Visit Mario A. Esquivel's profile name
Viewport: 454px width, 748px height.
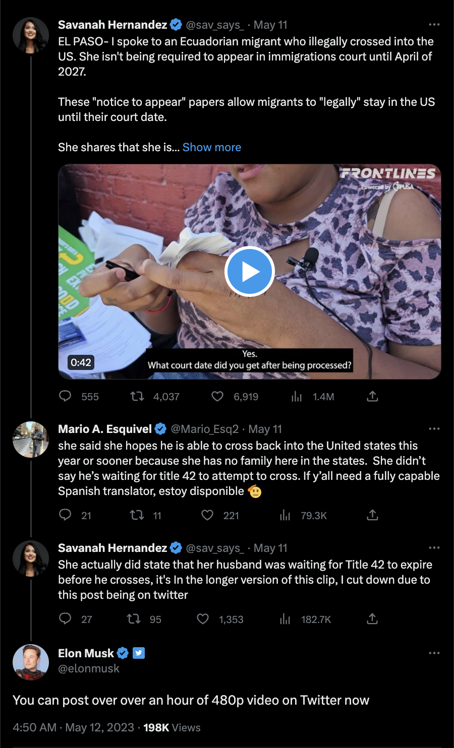pyautogui.click(x=104, y=429)
